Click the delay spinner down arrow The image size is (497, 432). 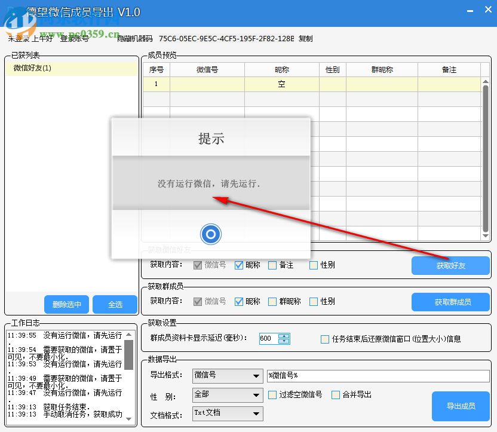click(x=284, y=341)
